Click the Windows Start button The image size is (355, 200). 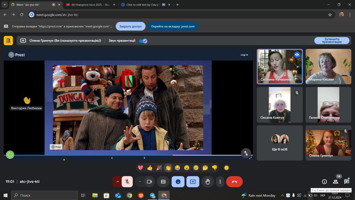(x=5, y=195)
